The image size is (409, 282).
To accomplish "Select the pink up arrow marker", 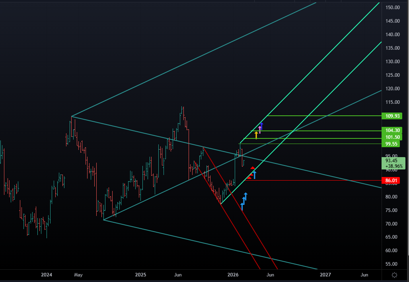I will (x=260, y=129).
